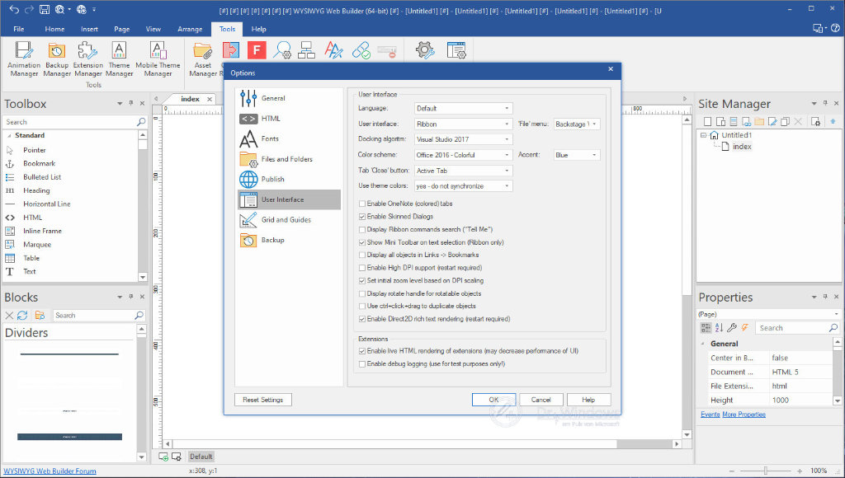Open the Backup Manager tool
Viewport: 845px width, 478px height.
tap(57, 59)
